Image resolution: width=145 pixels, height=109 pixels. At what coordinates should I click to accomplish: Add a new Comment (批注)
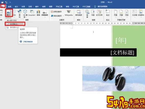[108, 13]
